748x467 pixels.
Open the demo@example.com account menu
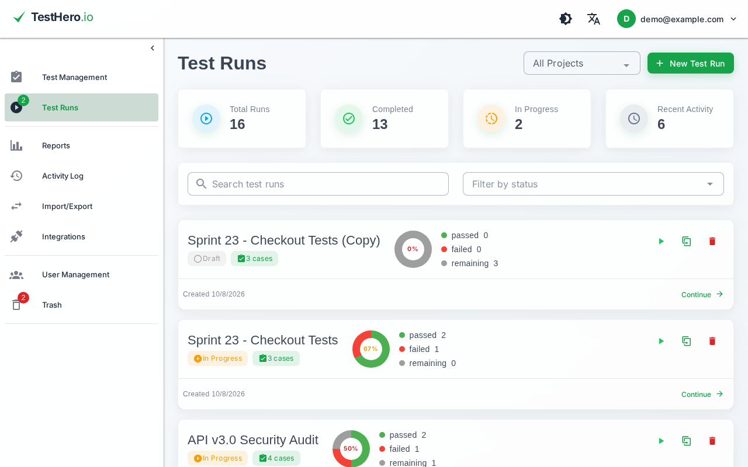[678, 19]
